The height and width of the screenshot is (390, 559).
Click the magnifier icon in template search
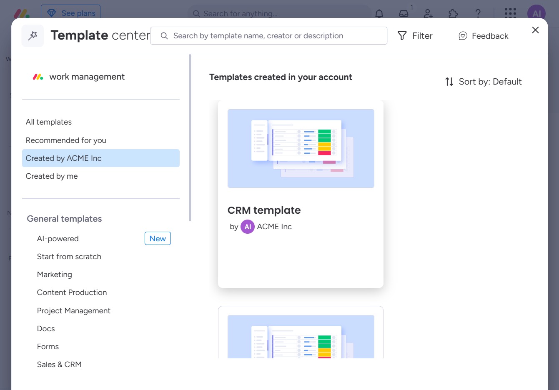pos(164,36)
